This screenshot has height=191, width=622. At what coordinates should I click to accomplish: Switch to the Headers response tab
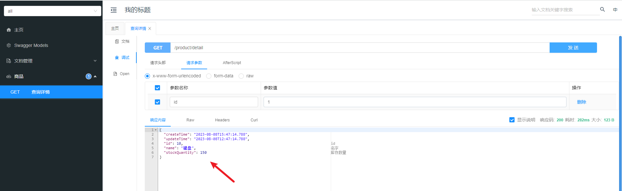pyautogui.click(x=222, y=120)
